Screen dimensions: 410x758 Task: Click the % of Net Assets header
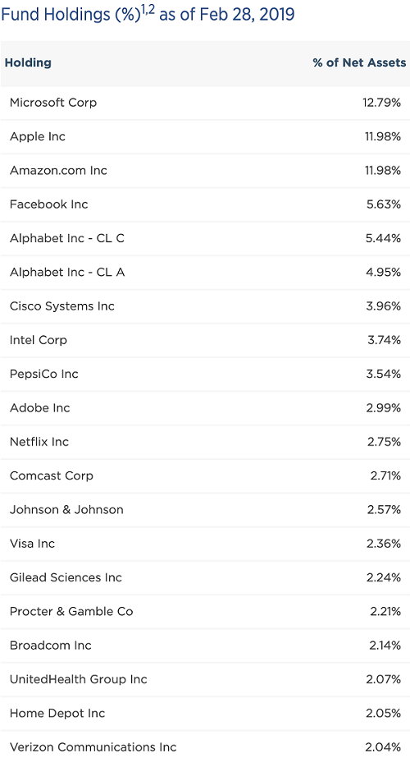tap(359, 63)
